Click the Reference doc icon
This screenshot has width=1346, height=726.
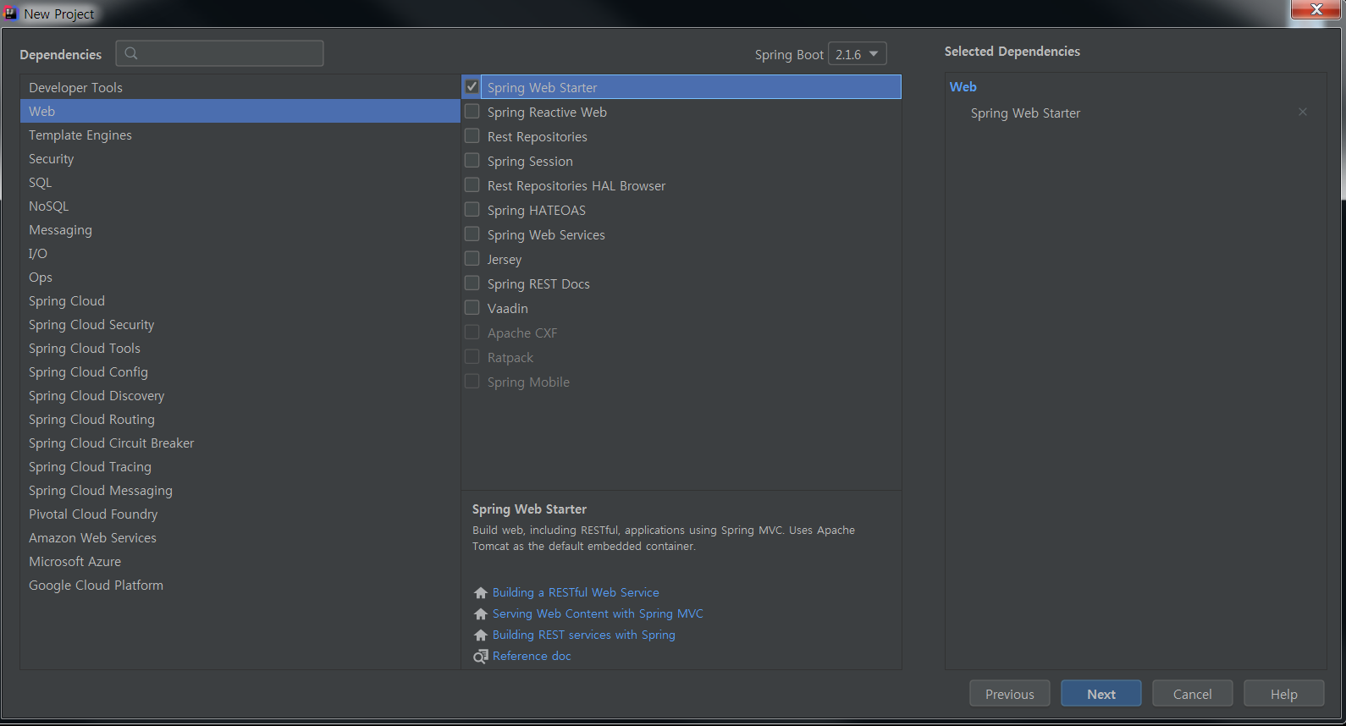tap(481, 656)
